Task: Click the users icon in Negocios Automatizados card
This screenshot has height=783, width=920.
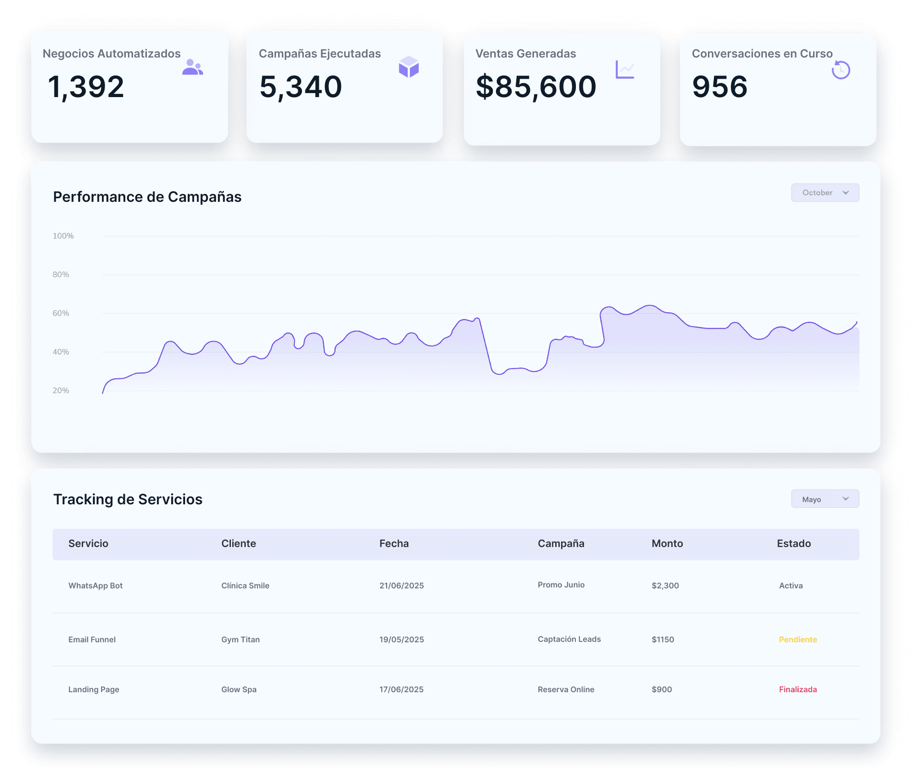Action: pyautogui.click(x=193, y=67)
